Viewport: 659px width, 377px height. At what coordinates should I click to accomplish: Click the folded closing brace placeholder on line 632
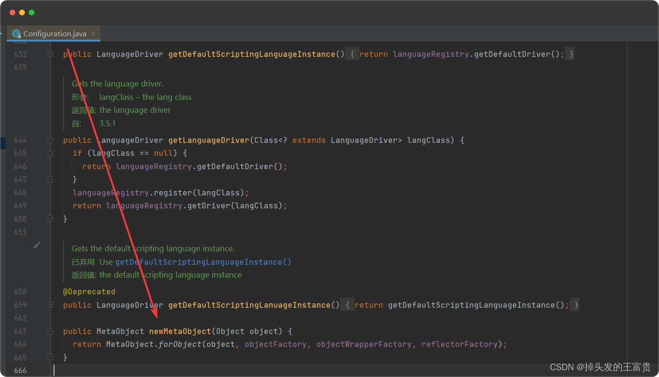[x=570, y=54]
